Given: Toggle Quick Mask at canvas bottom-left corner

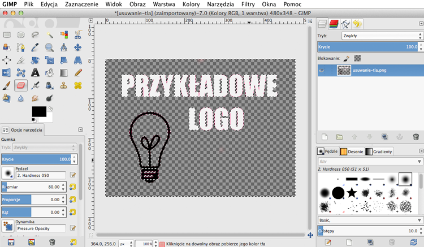Looking at the screenshot, I should pos(91,235).
